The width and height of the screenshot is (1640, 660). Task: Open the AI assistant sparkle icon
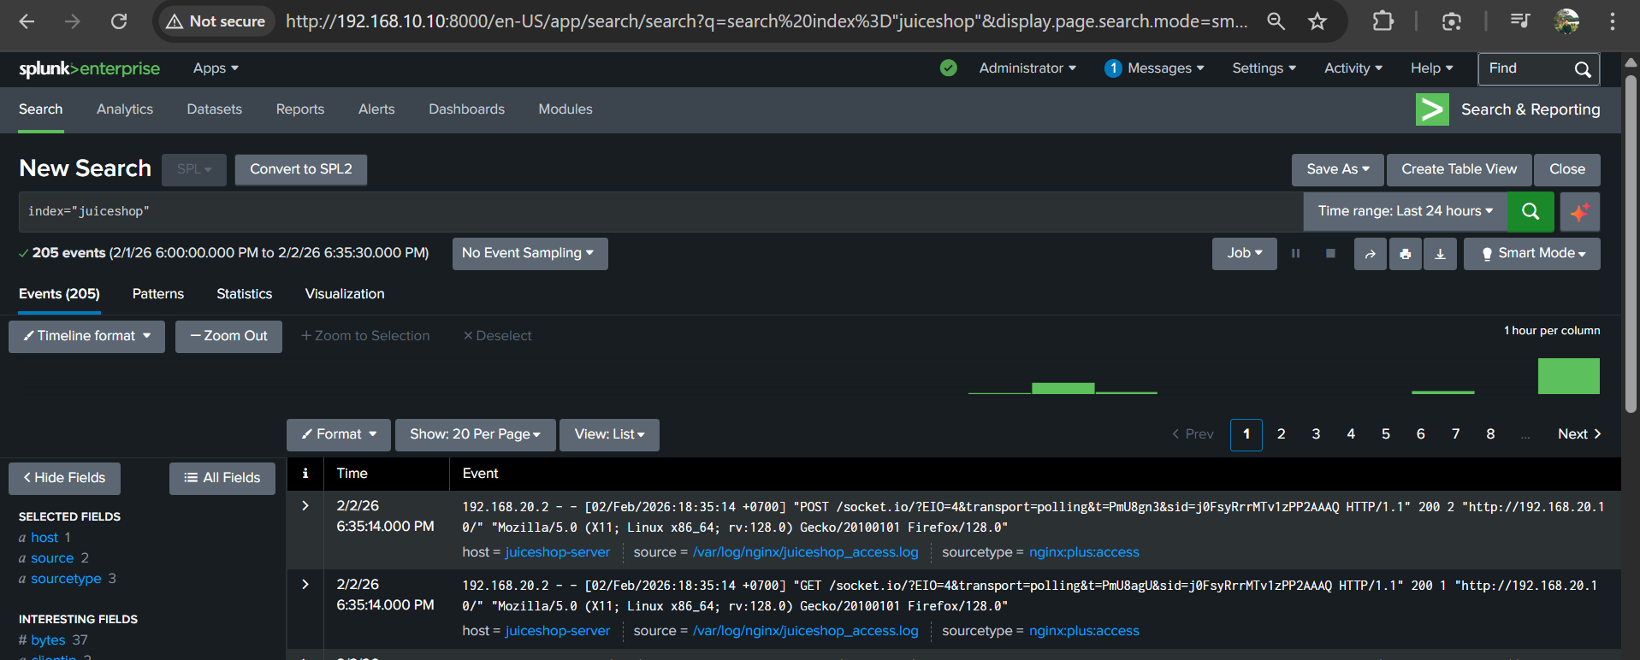[1579, 211]
